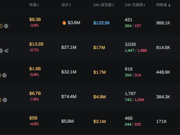Click pool value $3.8M
This screenshot has height=135, width=180.
pos(74,23)
